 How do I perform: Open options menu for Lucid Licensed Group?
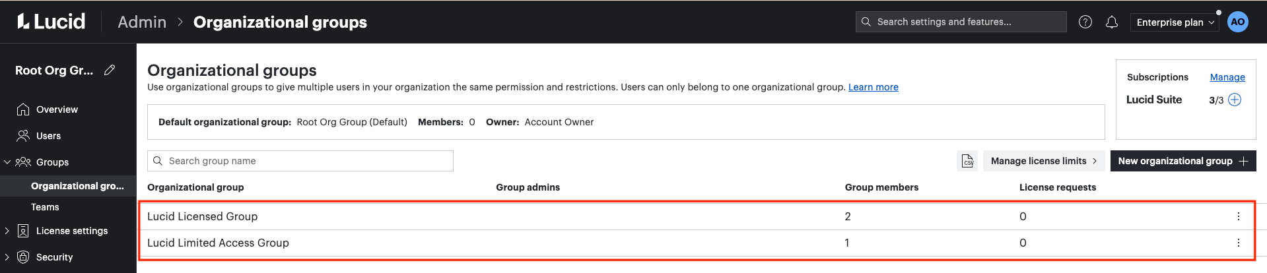[x=1238, y=216]
